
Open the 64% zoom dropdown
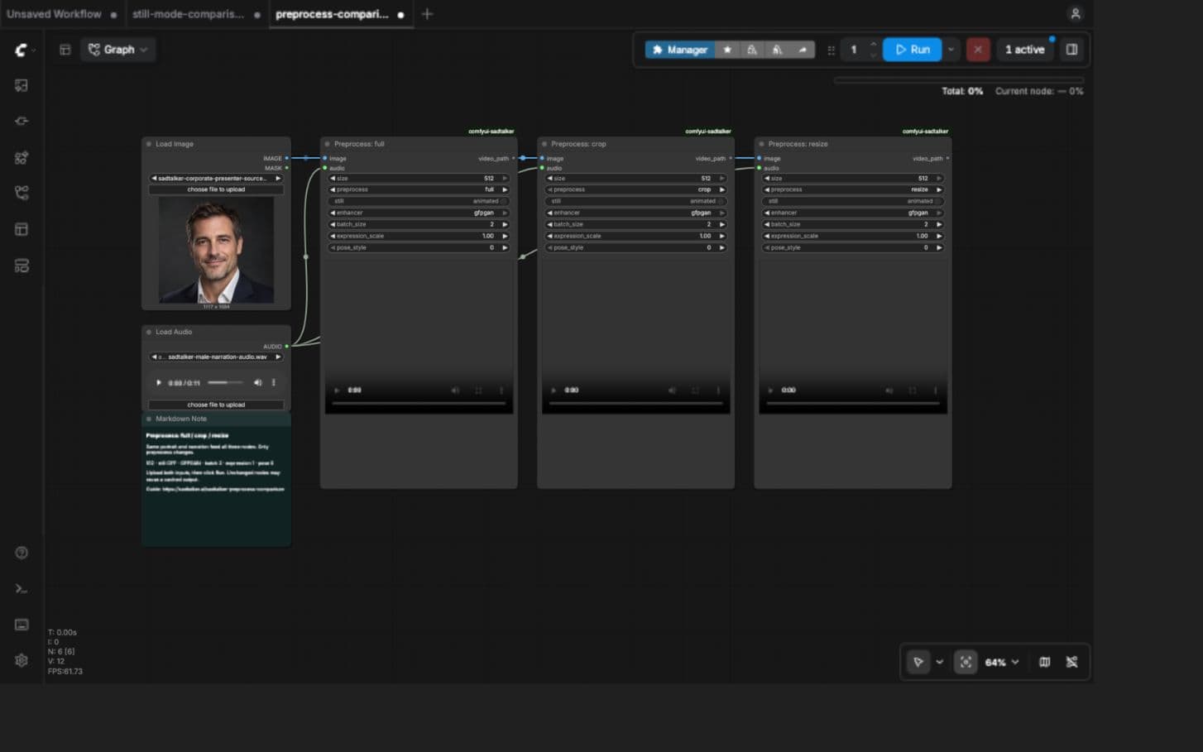pos(1002,662)
